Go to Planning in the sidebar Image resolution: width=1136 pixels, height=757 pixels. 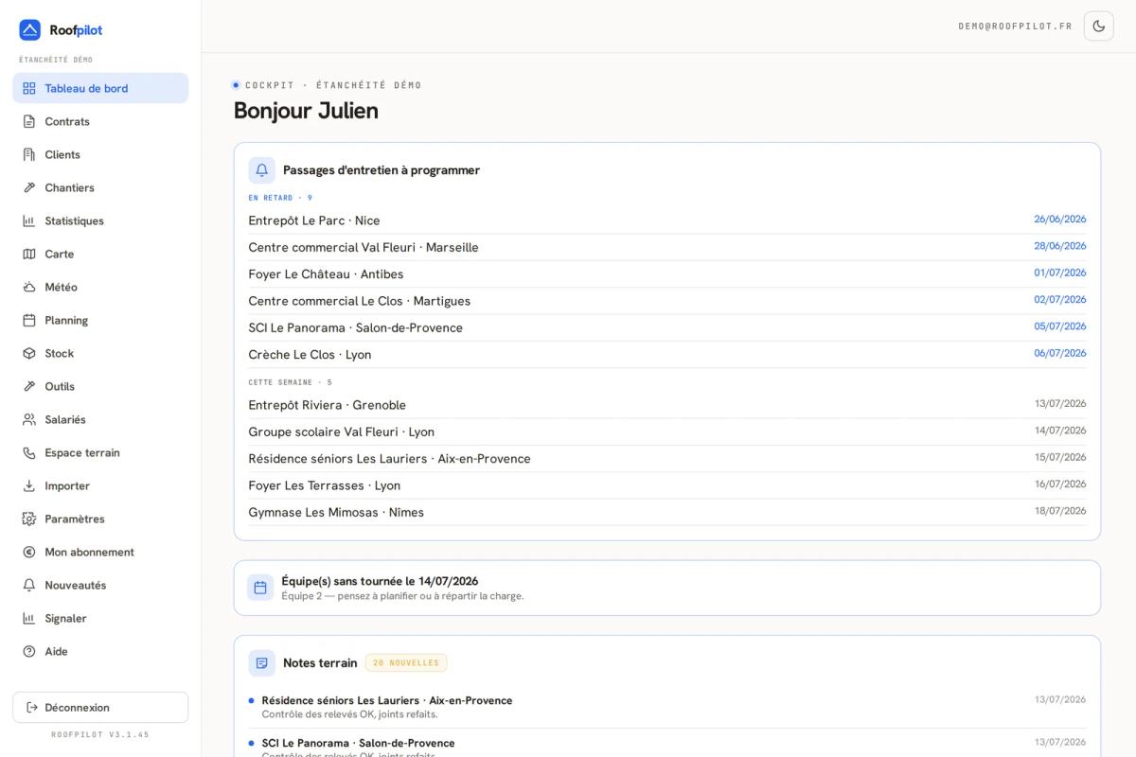(100, 320)
